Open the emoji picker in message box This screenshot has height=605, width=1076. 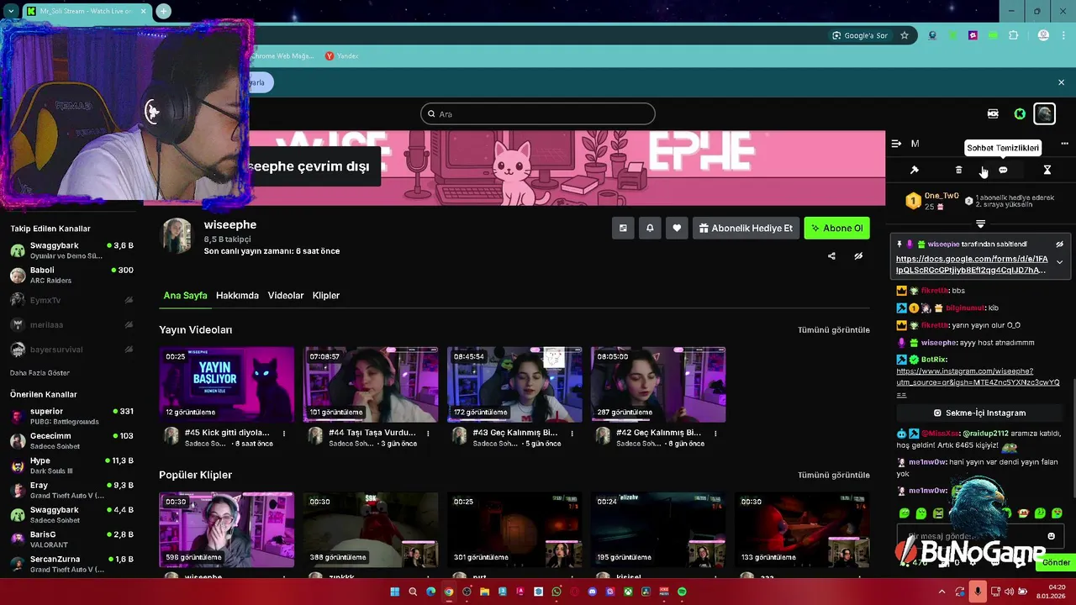point(1051,536)
